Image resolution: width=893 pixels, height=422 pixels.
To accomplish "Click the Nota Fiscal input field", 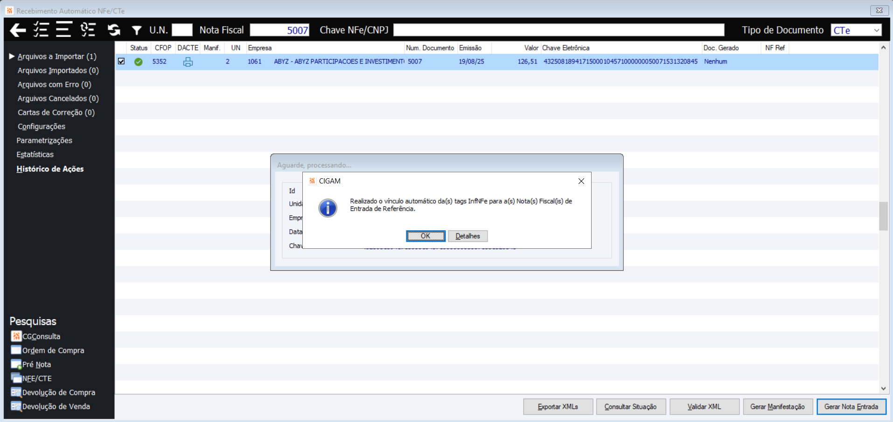I will click(279, 30).
